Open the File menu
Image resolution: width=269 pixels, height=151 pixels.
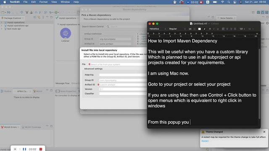[25, 2]
